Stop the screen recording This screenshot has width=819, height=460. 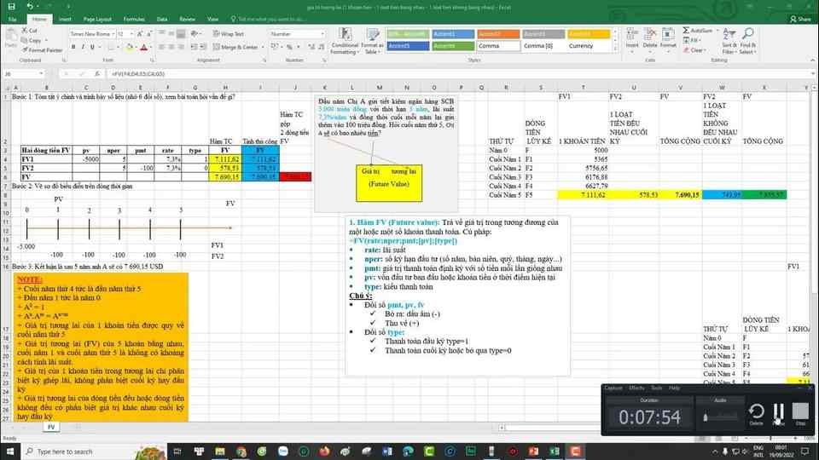tap(800, 414)
